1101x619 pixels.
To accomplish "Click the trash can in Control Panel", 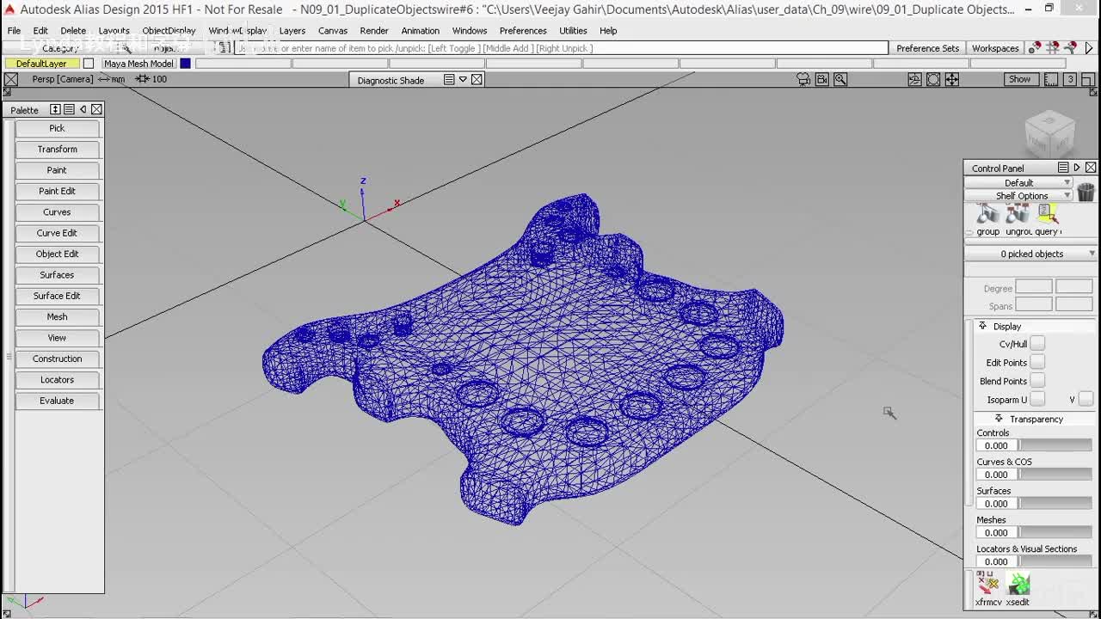I will pyautogui.click(x=1086, y=192).
